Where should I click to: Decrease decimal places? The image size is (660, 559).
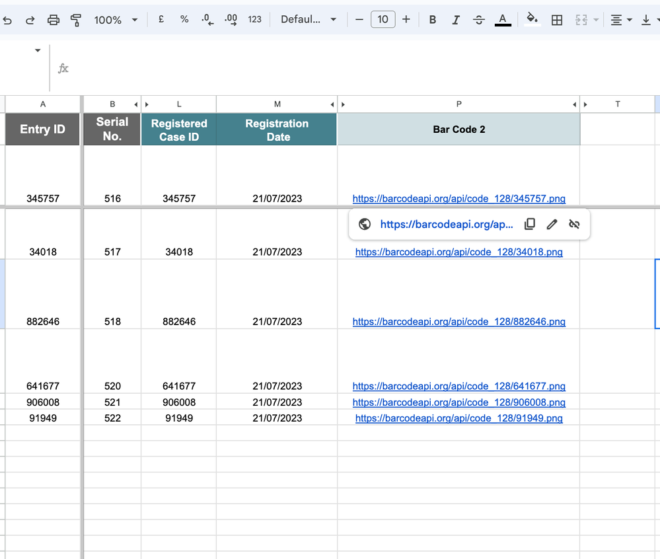207,19
